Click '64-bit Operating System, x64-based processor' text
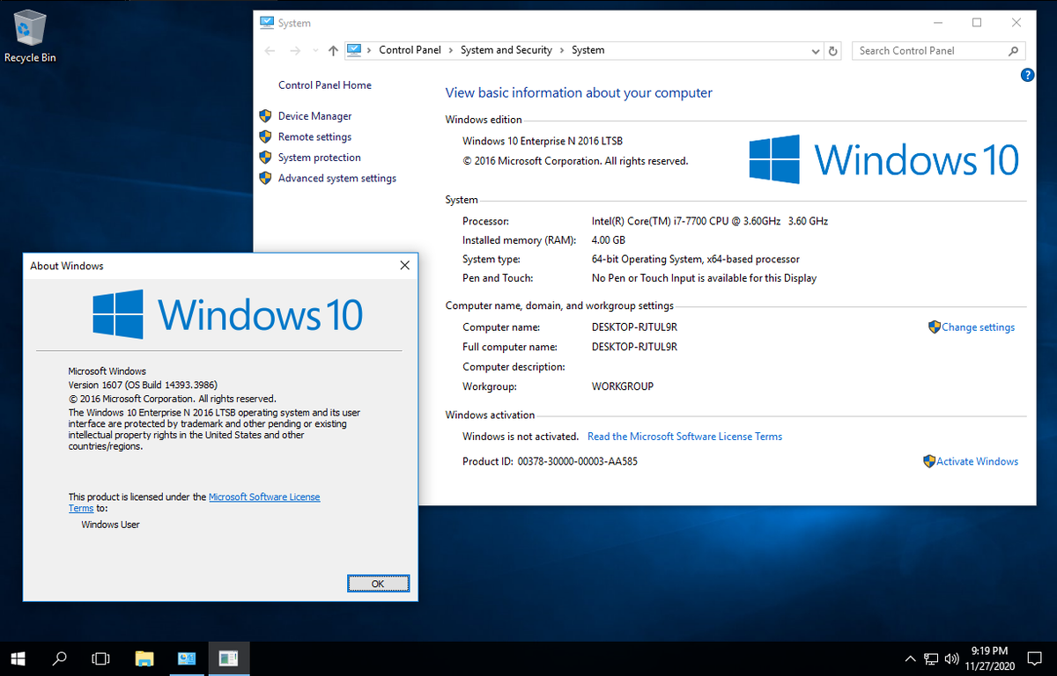This screenshot has height=676, width=1057. [x=696, y=260]
